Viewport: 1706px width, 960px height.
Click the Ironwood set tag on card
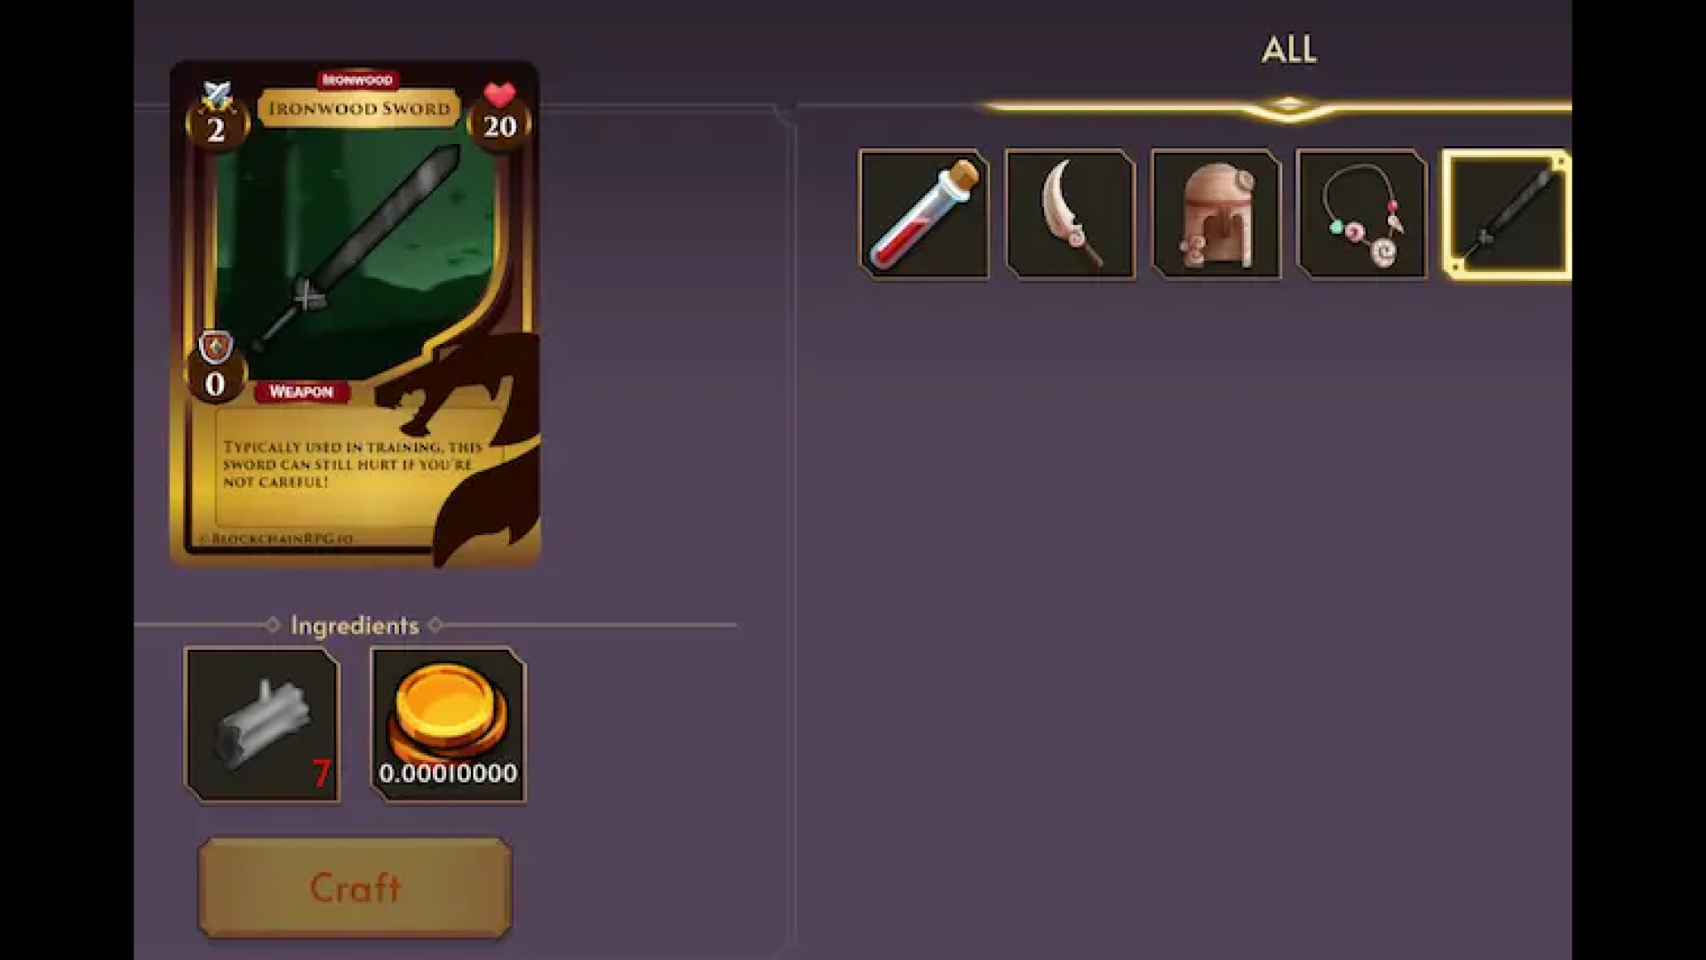357,80
